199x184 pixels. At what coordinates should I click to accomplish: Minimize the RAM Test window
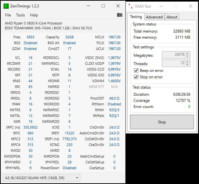pyautogui.click(x=161, y=6)
